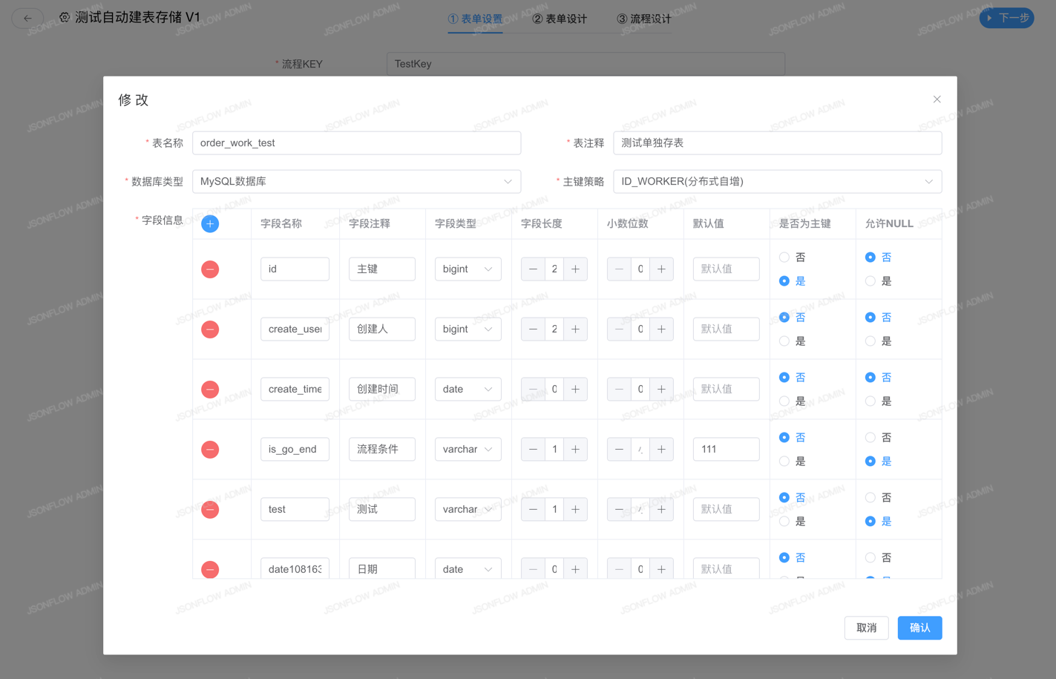Screen dimensions: 1056x679
Task: Remove the id field row
Action: tap(210, 269)
